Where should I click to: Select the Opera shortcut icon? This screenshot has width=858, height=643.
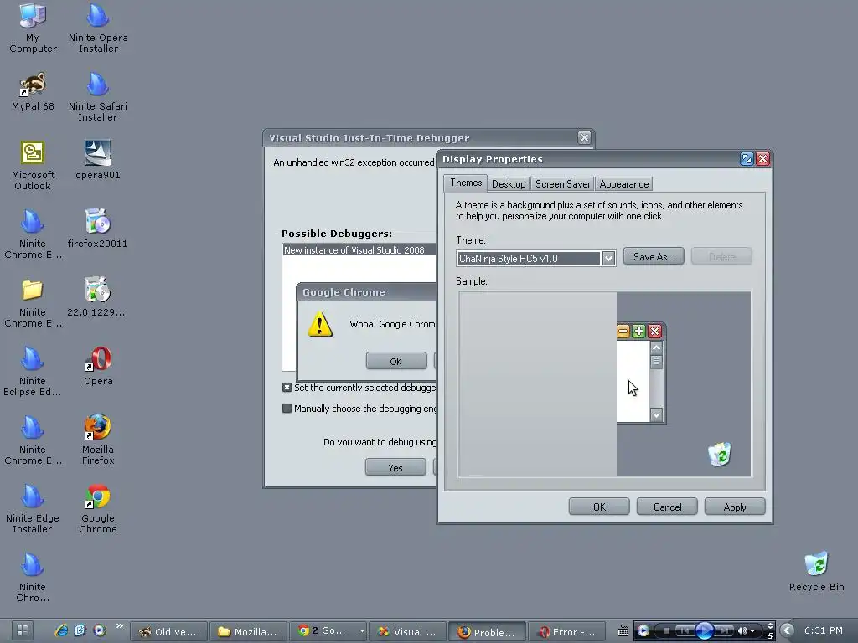click(98, 366)
